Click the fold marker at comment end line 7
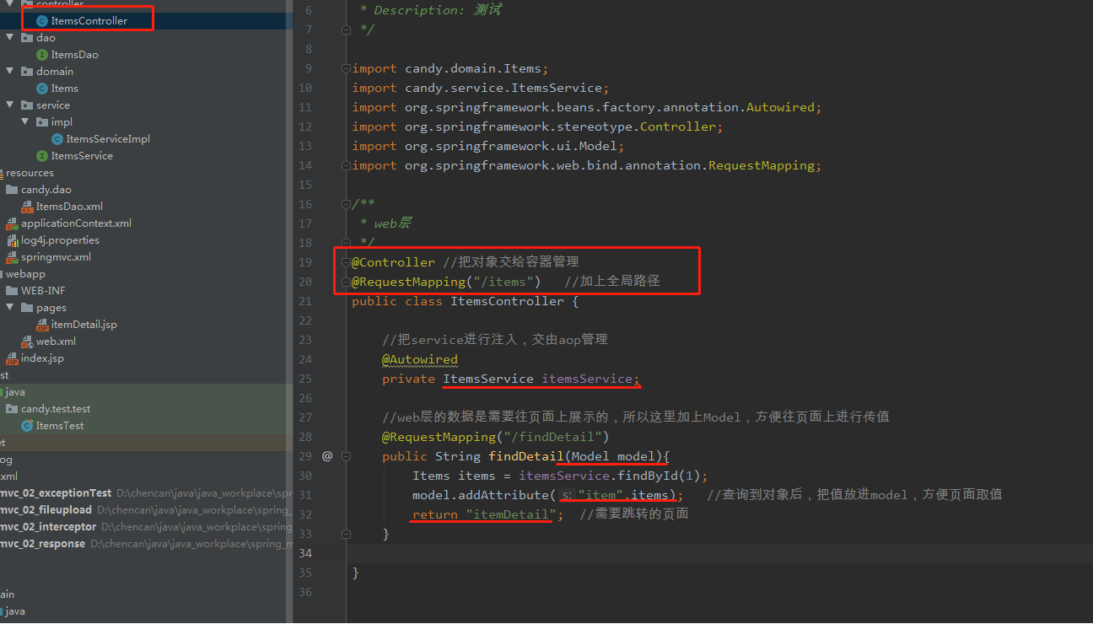This screenshot has width=1093, height=624. coord(345,30)
